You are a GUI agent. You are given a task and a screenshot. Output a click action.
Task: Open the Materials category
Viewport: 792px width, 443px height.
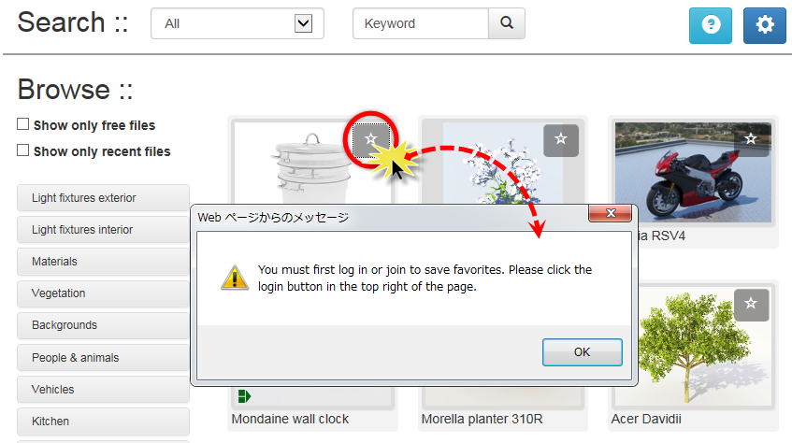click(x=103, y=262)
